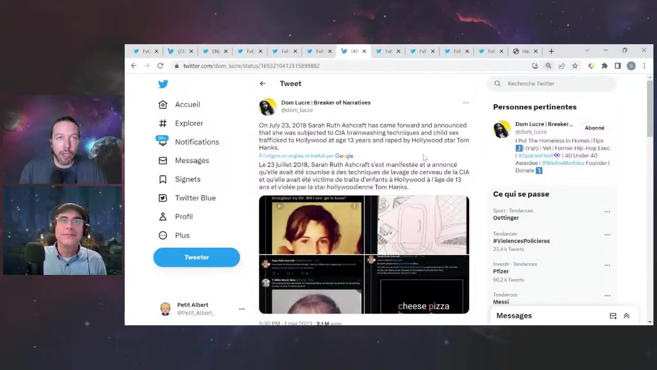Expand the Plus menu in sidebar
Screen dimensions: 657x370
tap(182, 235)
